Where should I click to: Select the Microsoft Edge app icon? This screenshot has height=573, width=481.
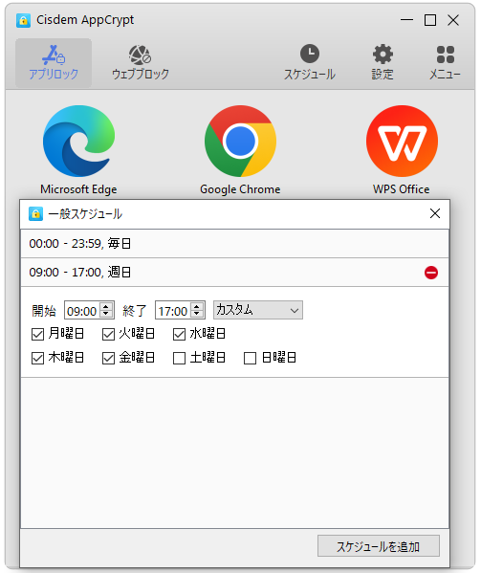[x=78, y=141]
